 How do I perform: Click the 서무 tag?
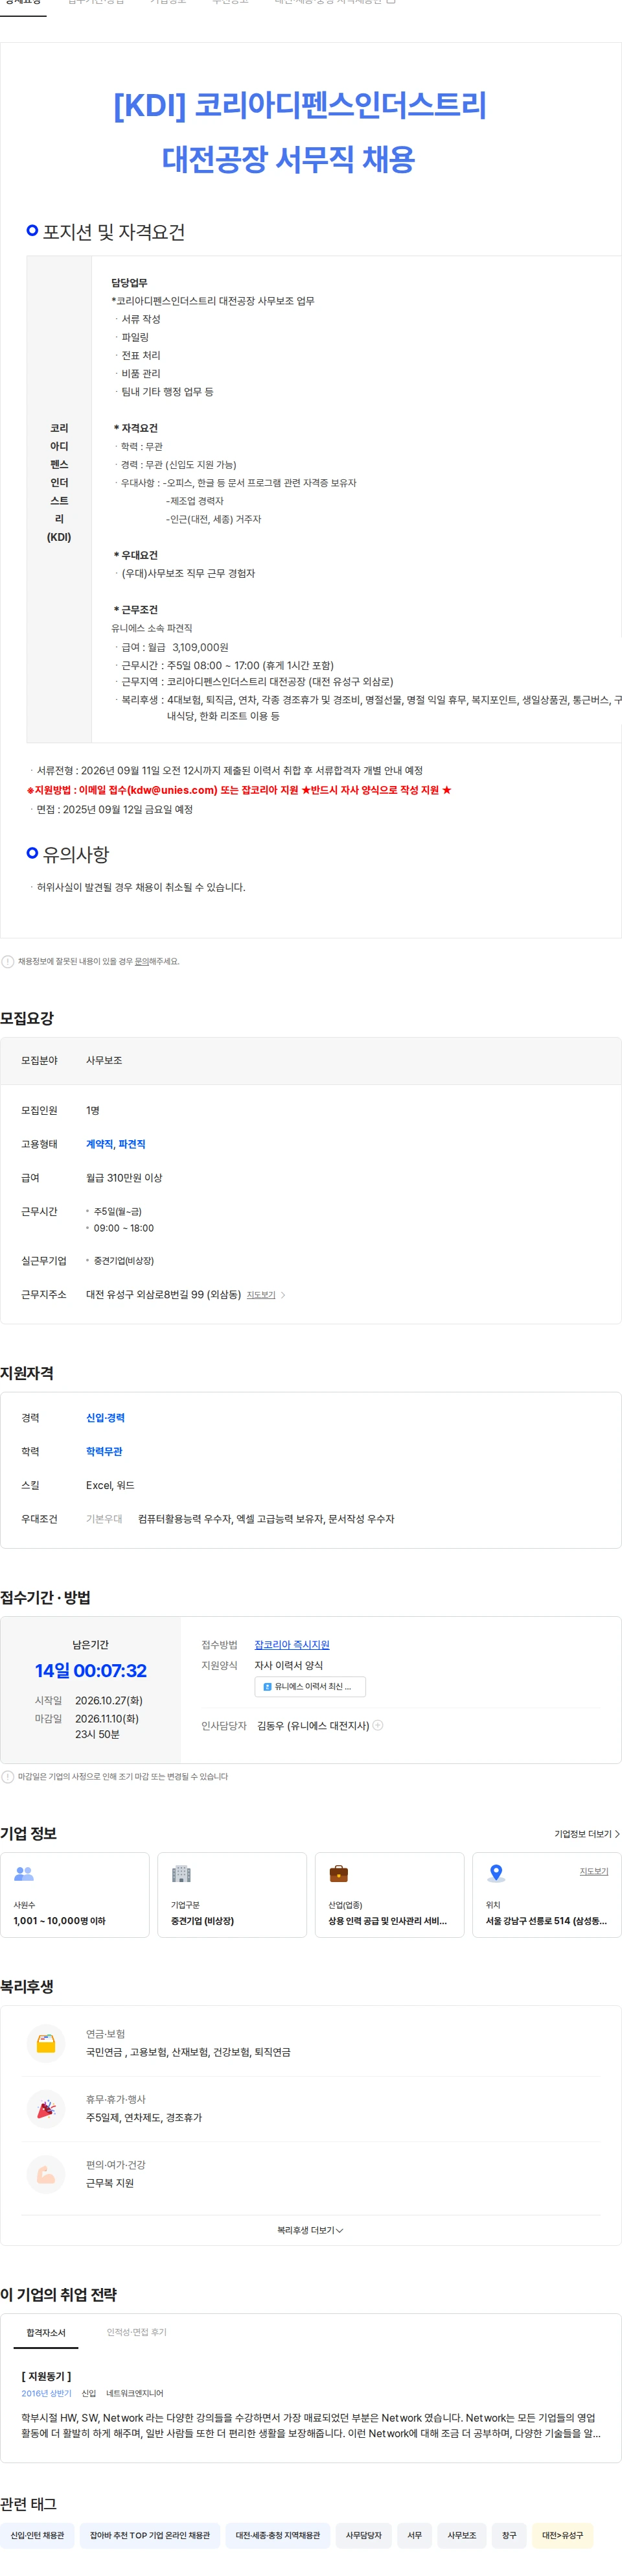(x=414, y=2535)
